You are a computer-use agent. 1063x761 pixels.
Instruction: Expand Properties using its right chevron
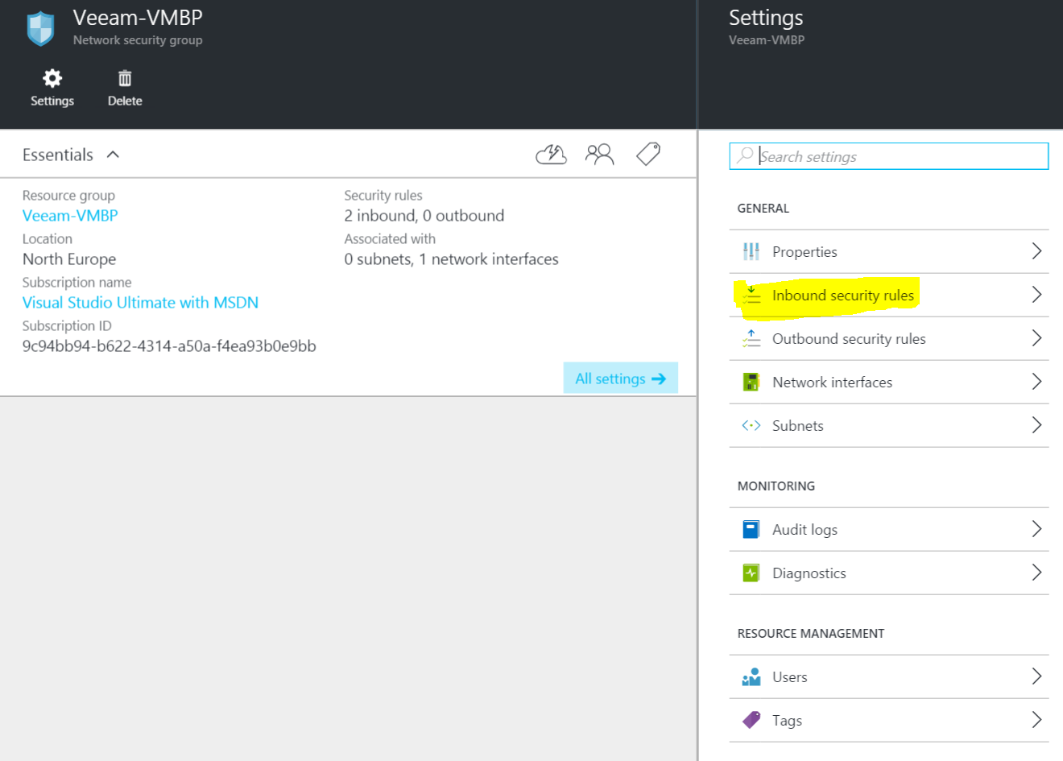point(1036,251)
